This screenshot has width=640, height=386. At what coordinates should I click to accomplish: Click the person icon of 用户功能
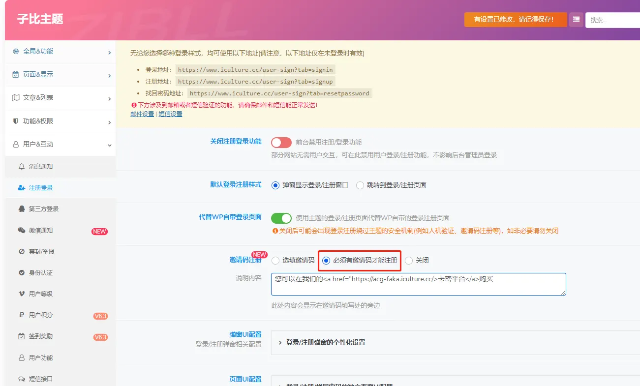click(x=22, y=358)
